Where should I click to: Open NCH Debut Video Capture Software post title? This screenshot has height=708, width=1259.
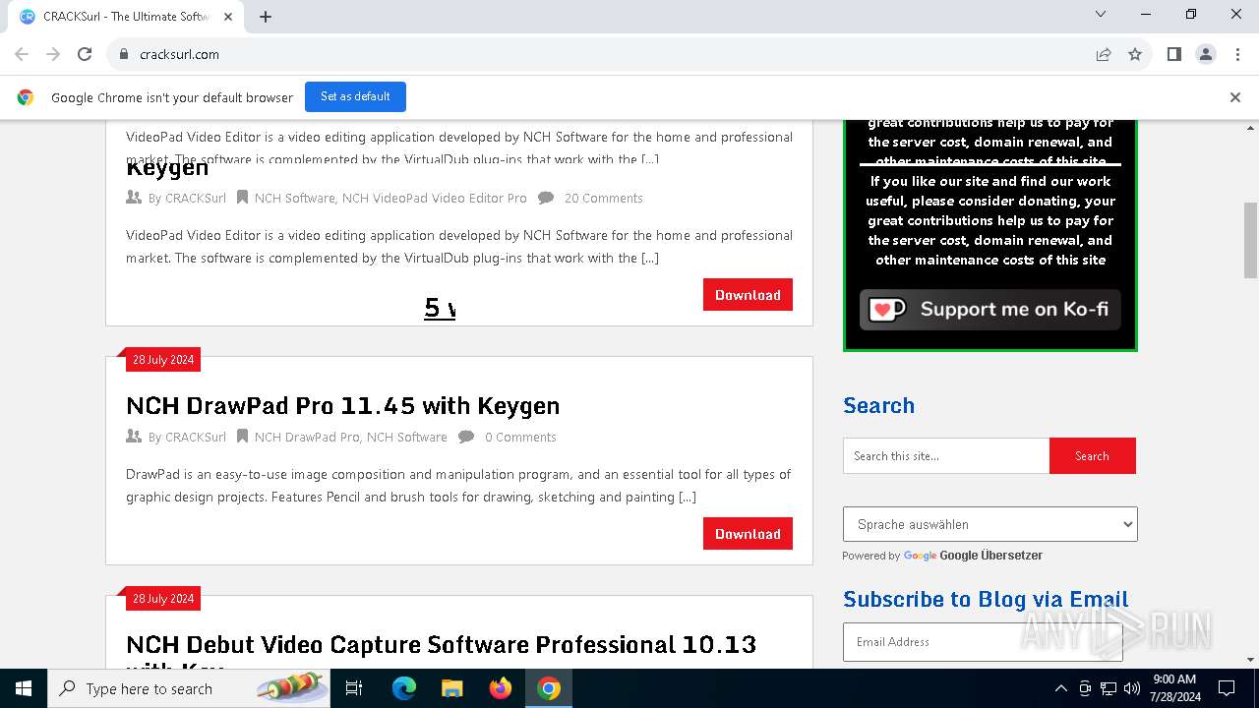(x=441, y=645)
